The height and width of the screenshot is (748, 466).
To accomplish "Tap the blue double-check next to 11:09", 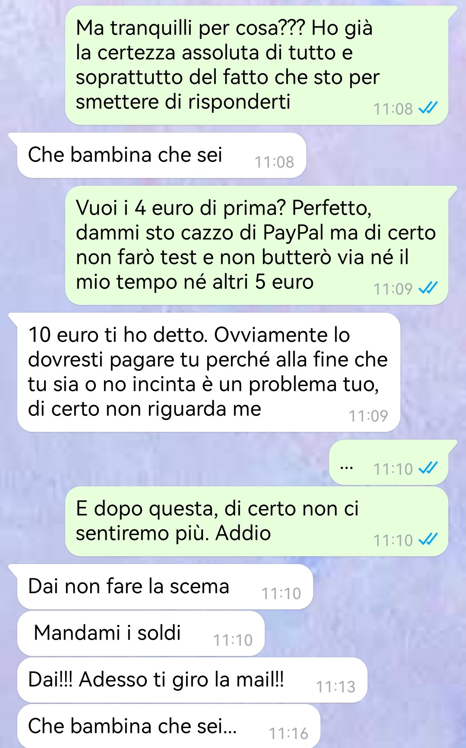I will pyautogui.click(x=428, y=288).
